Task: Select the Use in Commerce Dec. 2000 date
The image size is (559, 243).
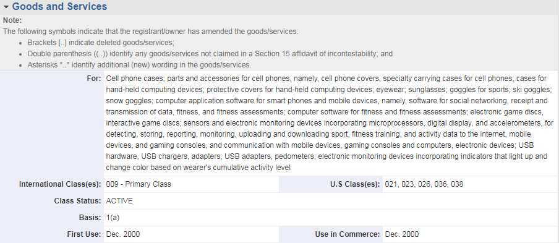Action: click(x=402, y=234)
